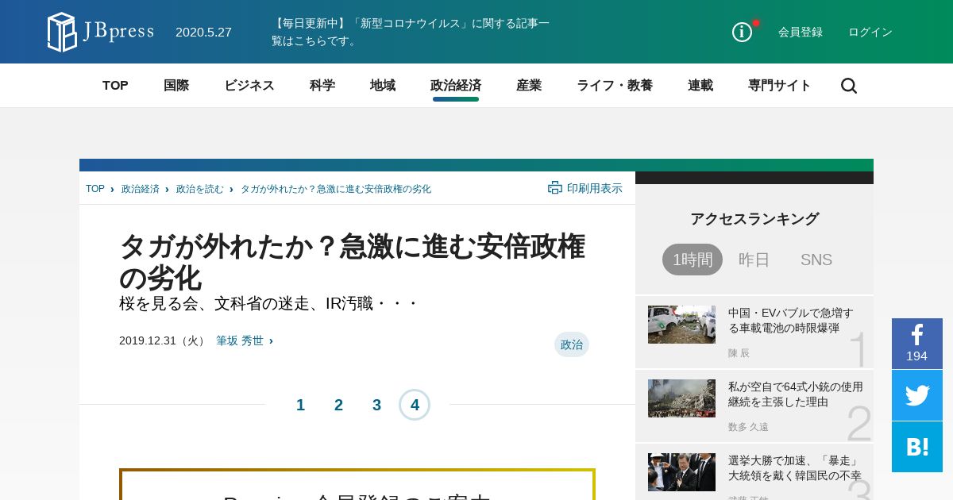The width and height of the screenshot is (953, 500).
Task: Open the information notification icon
Action: (x=742, y=32)
